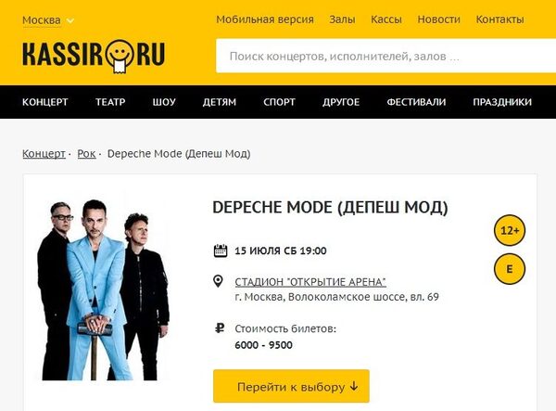Go to Мобильная версия link
Image resolution: width=556 pixels, height=411 pixels.
pyautogui.click(x=265, y=19)
